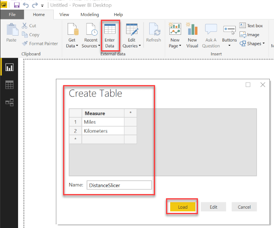Click the Recent Sources icon

(92, 29)
